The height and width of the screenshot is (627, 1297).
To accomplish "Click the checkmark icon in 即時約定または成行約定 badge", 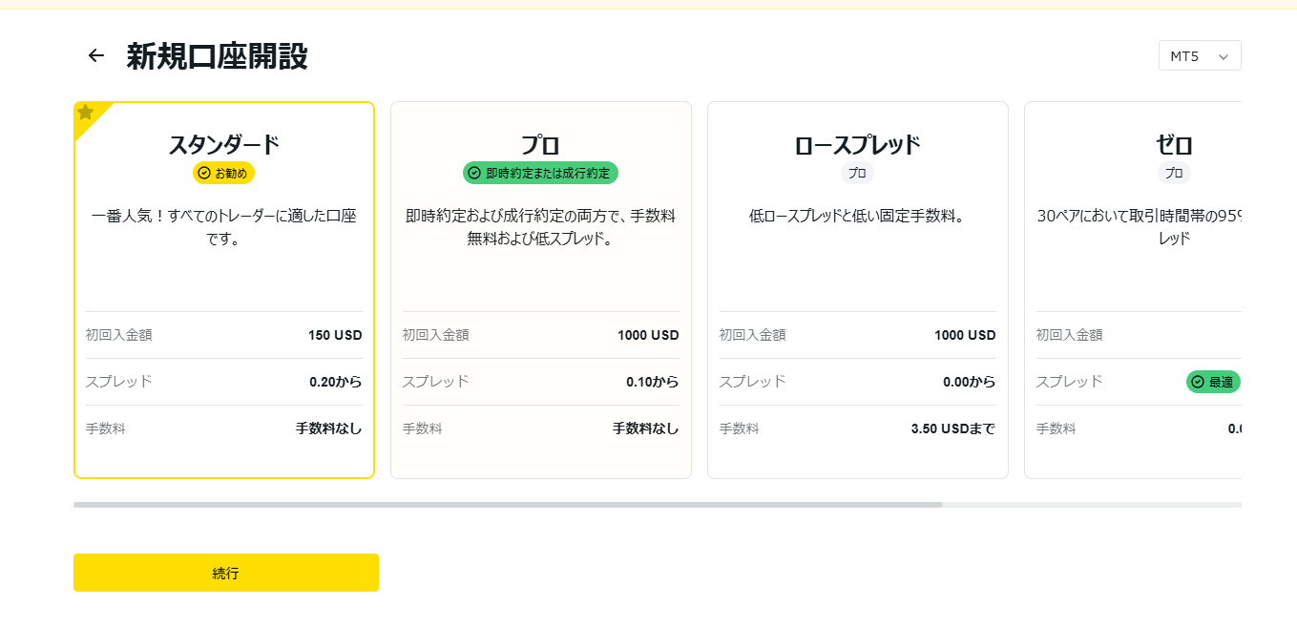I will (x=474, y=173).
